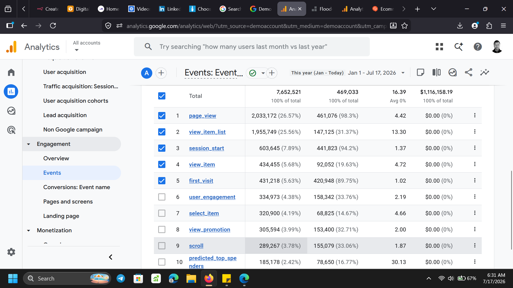The height and width of the screenshot is (288, 513).
Task: Bookmark this page with the star icon
Action: [x=405, y=26]
